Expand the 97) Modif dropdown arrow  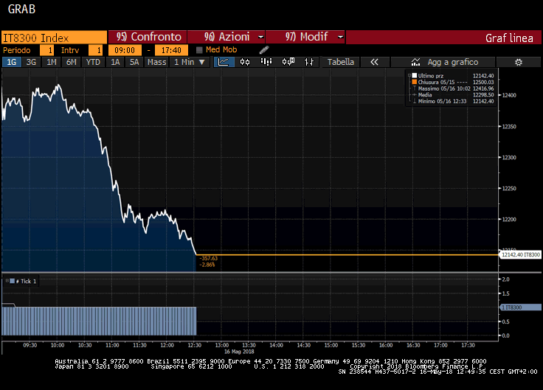(341, 37)
